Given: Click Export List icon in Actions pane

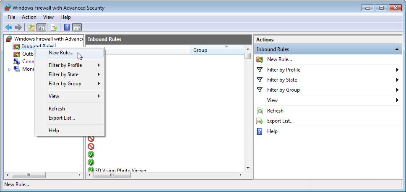Looking at the screenshot, I should 260,121.
